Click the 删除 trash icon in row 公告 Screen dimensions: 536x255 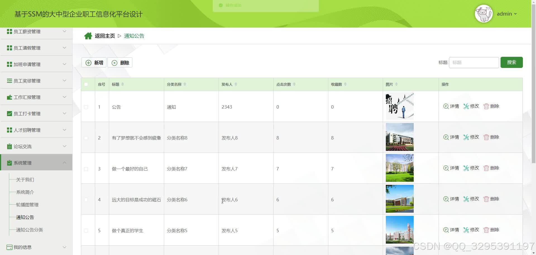(x=486, y=106)
